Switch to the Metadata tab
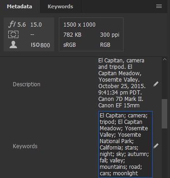This screenshot has height=178, width=170. [x=20, y=6]
